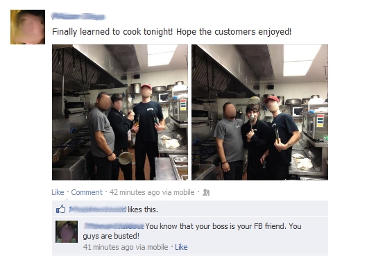Image resolution: width=367 pixels, height=256 pixels.
Task: Open the name of person who likes this
Action: tap(98, 210)
